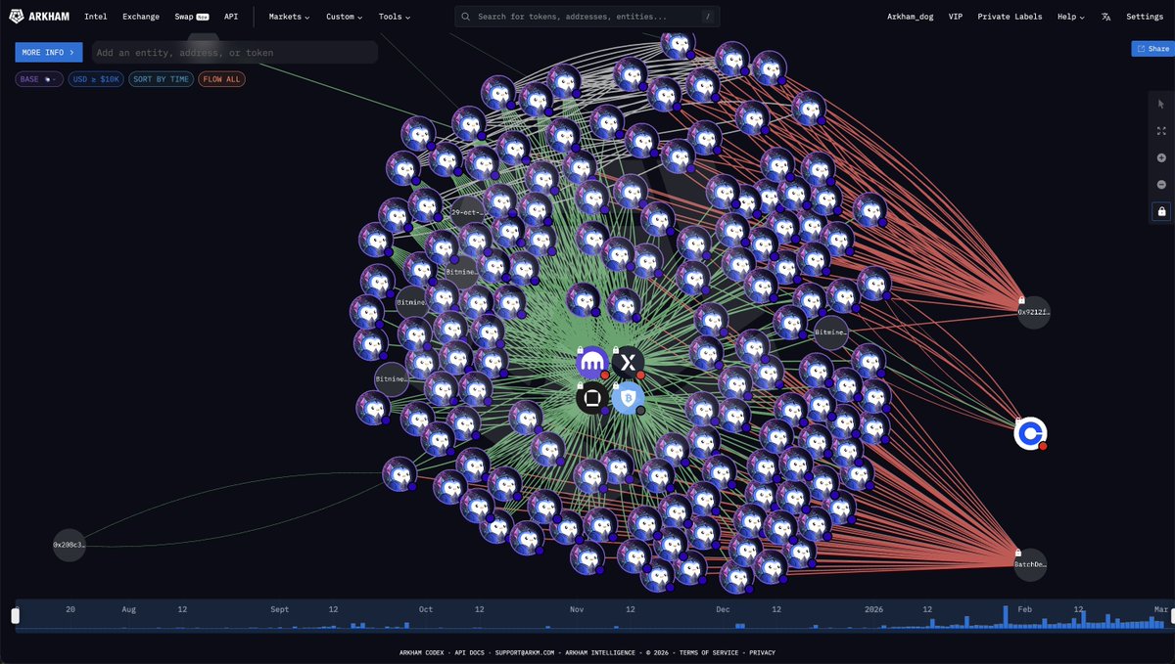Select the purple Kraken exchange node
Screen dimensions: 1175x664
[x=592, y=364]
